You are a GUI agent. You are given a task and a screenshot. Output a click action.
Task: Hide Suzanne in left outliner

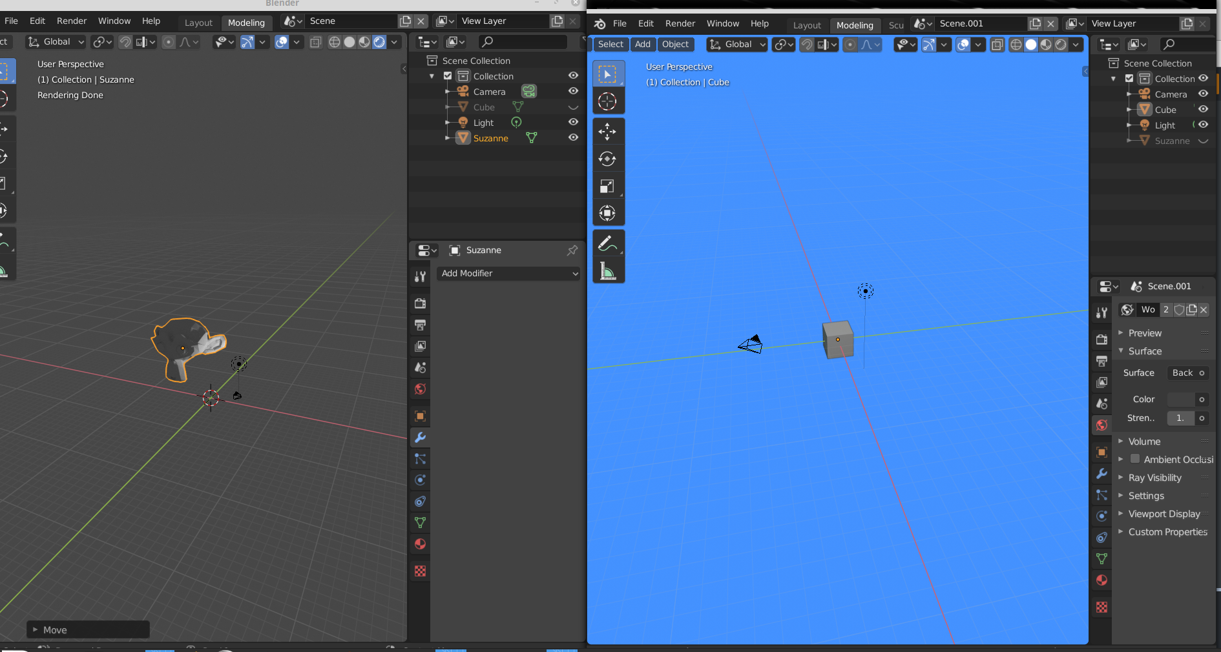point(573,138)
